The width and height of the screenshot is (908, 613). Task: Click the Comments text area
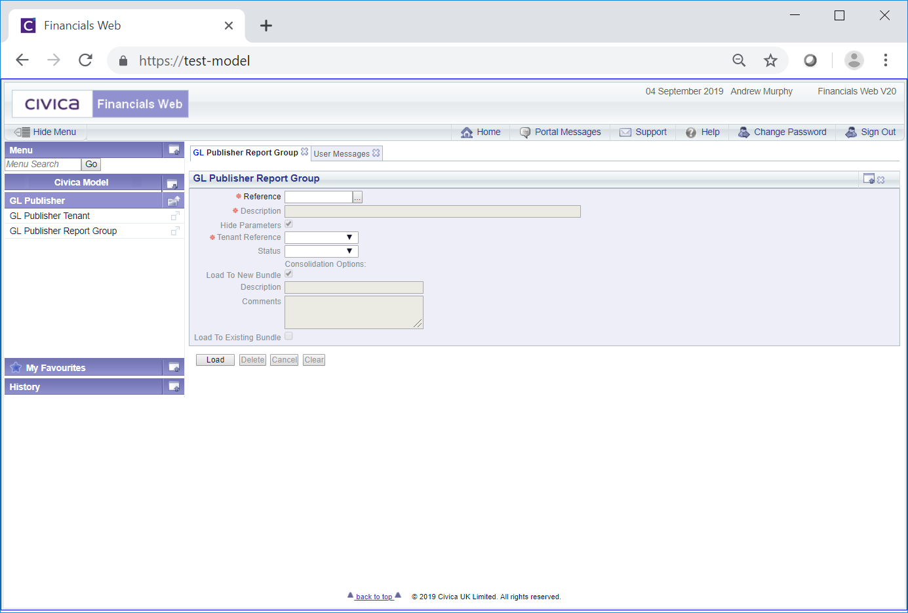tap(354, 312)
